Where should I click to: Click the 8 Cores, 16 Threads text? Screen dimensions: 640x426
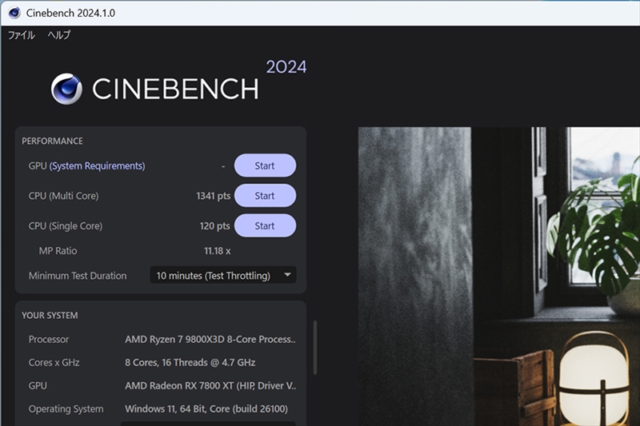pyautogui.click(x=190, y=362)
